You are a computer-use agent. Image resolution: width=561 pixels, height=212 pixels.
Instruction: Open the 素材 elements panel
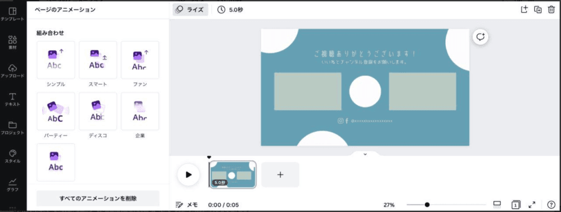click(13, 42)
